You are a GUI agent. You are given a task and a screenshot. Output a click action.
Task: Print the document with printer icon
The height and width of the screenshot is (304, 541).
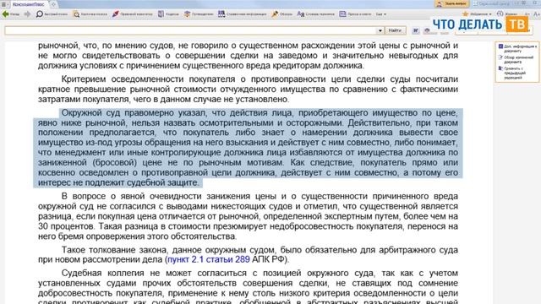[x=427, y=30]
